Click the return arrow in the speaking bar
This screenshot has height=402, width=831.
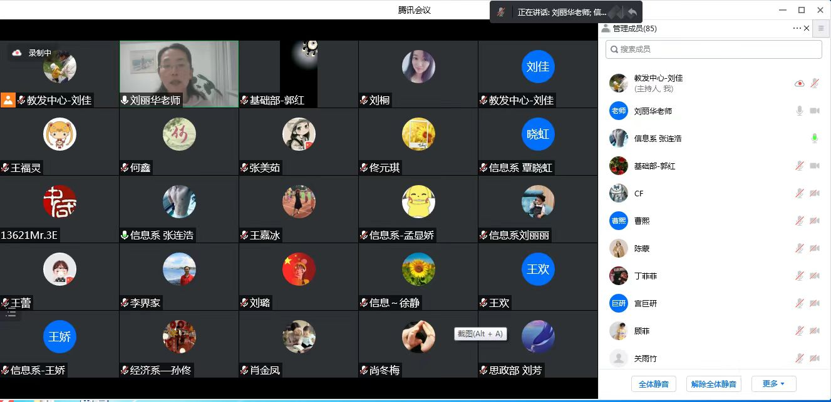(632, 12)
